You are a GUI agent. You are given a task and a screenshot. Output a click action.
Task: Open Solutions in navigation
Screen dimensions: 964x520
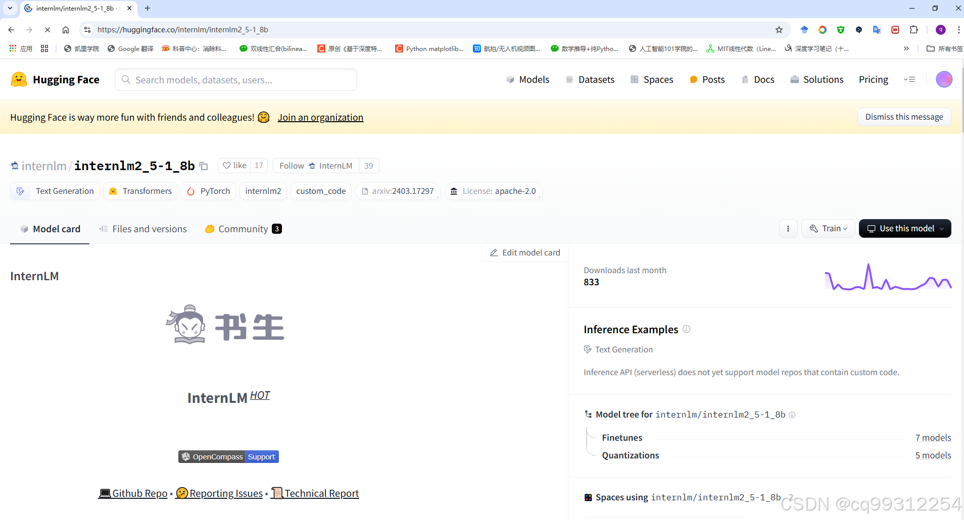[817, 80]
